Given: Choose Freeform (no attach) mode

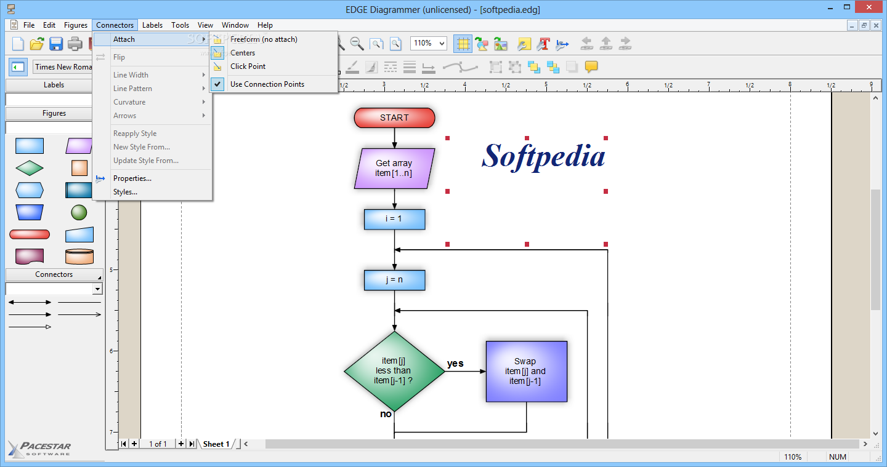Looking at the screenshot, I should click(274, 39).
